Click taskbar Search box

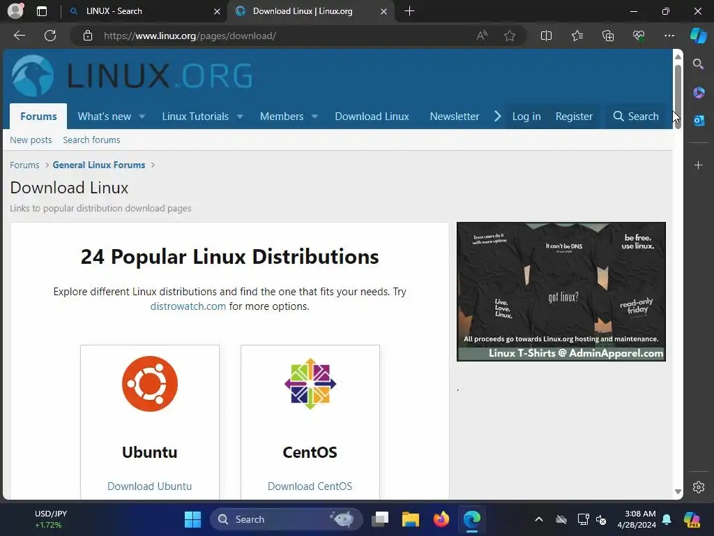pyautogui.click(x=286, y=519)
